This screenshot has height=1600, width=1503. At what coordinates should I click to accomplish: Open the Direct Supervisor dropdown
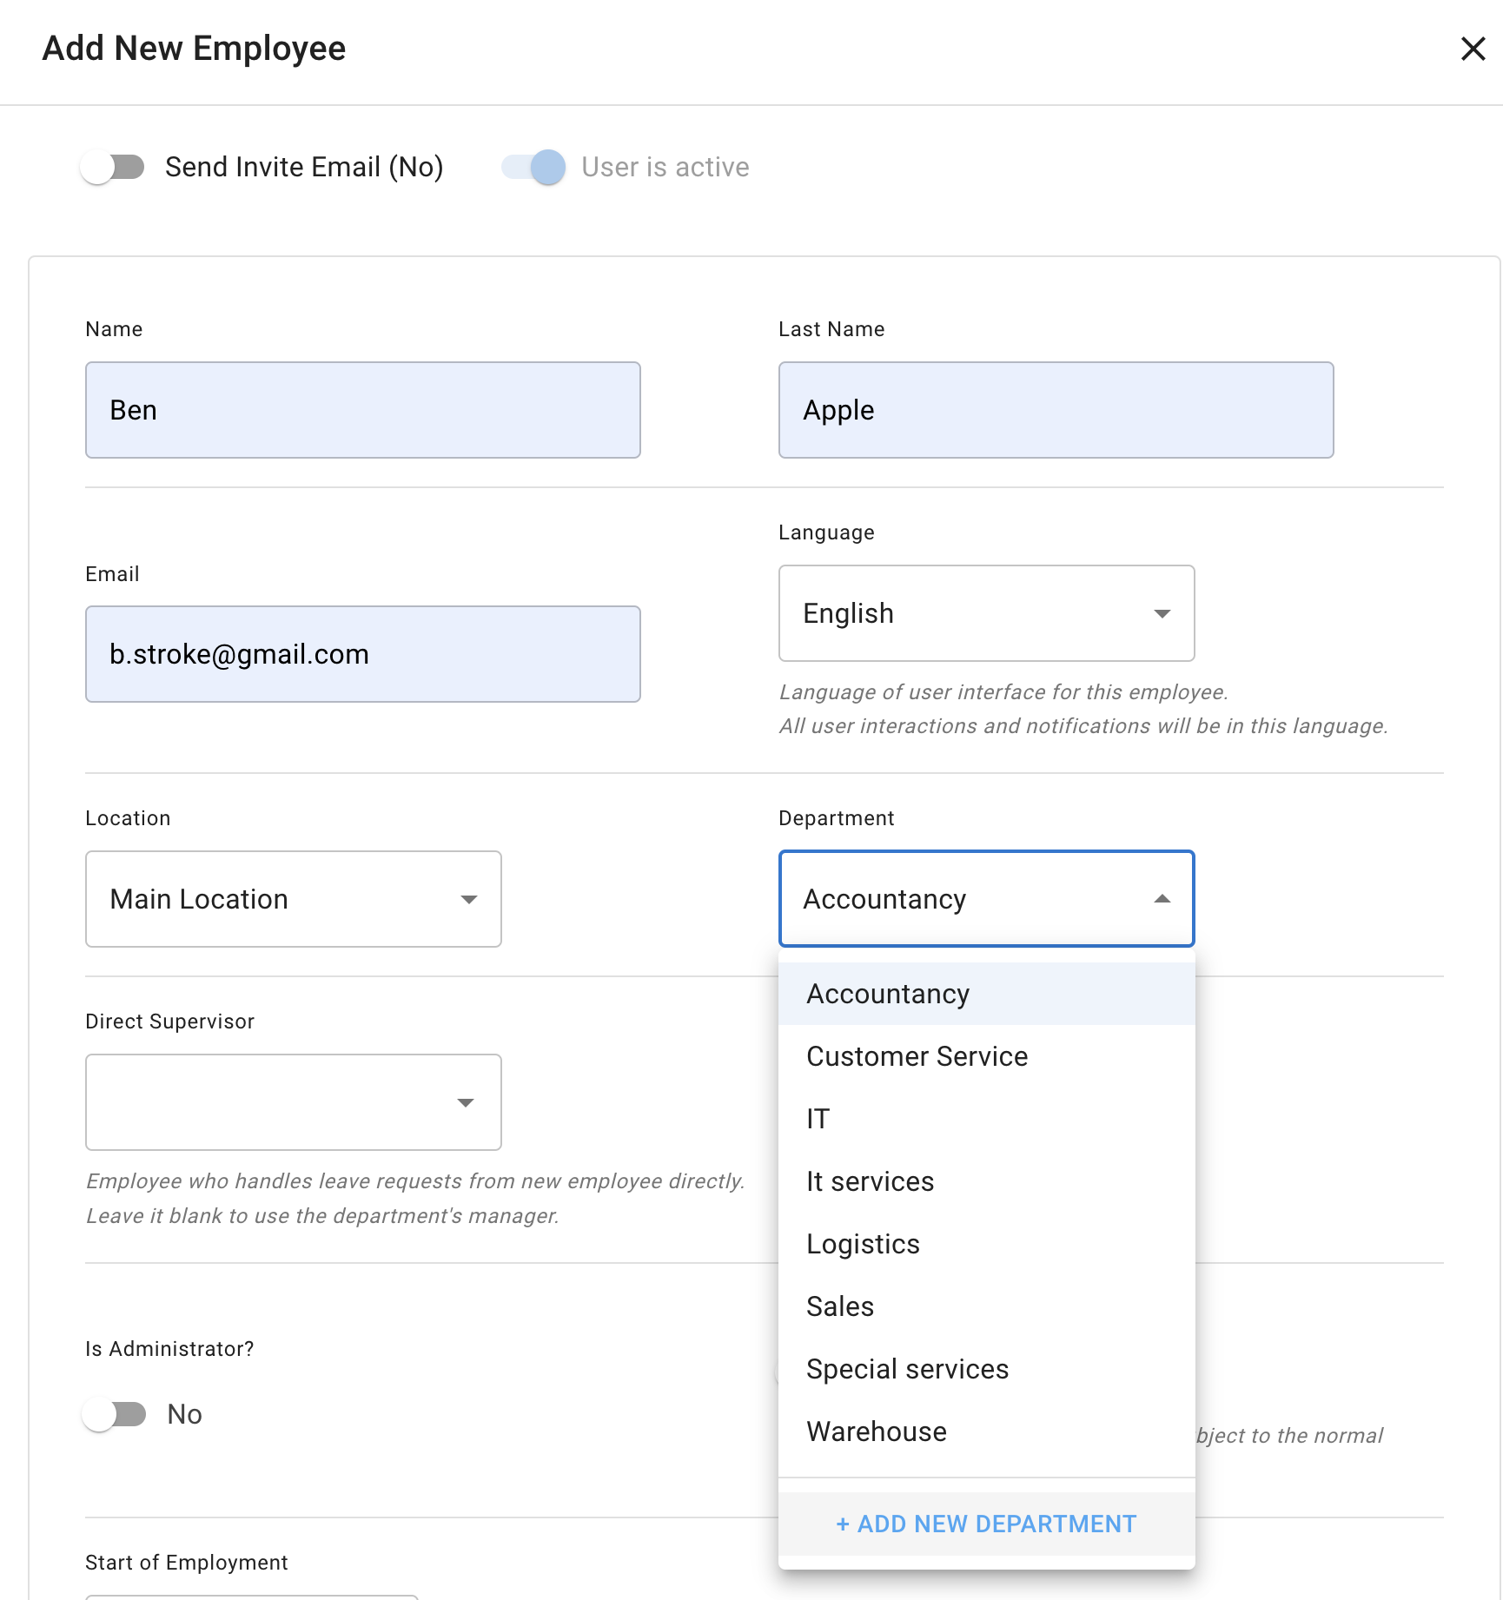[293, 1102]
